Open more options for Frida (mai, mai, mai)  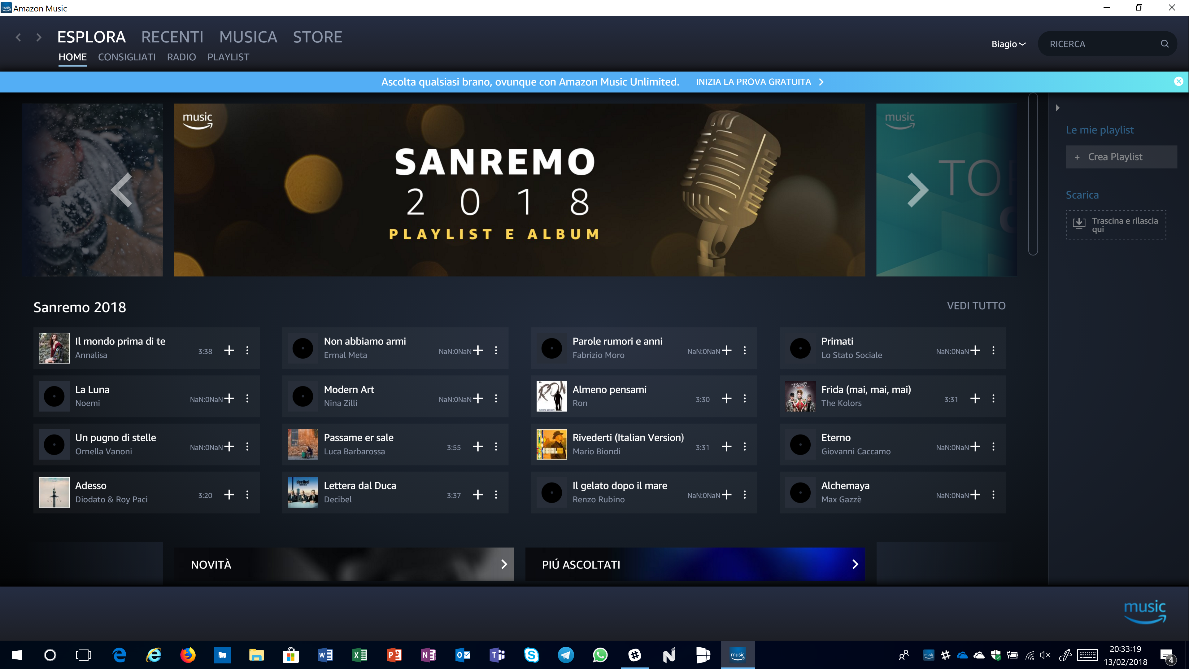click(993, 398)
